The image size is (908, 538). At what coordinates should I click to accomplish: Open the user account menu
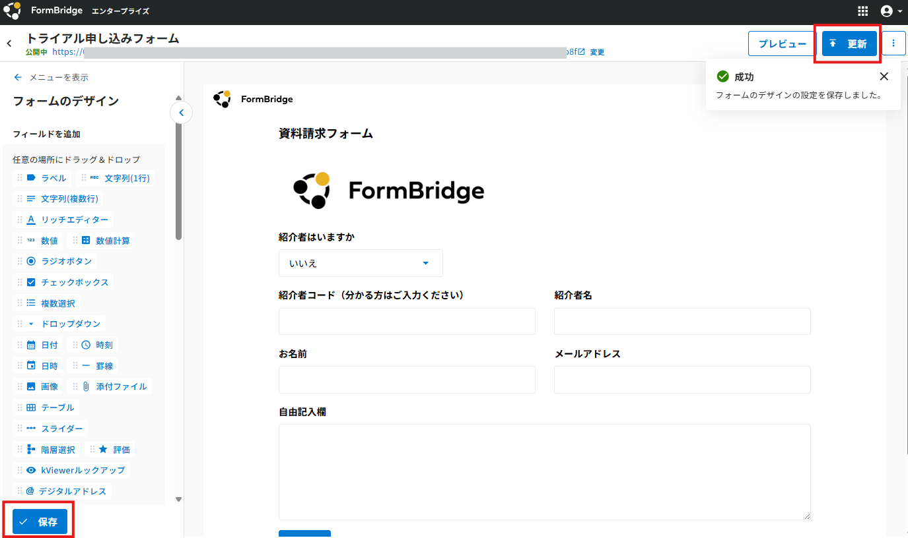(891, 11)
